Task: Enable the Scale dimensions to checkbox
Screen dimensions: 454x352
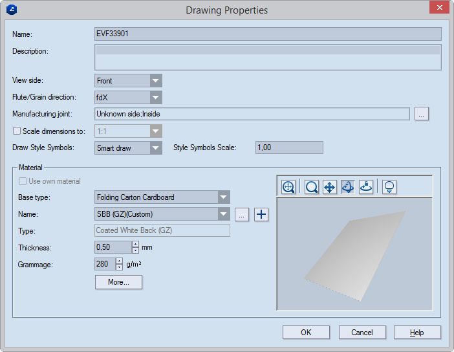Action: click(17, 131)
